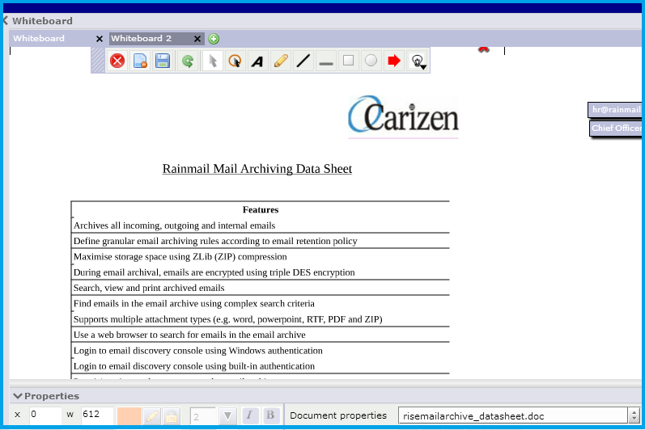The width and height of the screenshot is (645, 430).
Task: Select the red arrow tool
Action: point(393,61)
